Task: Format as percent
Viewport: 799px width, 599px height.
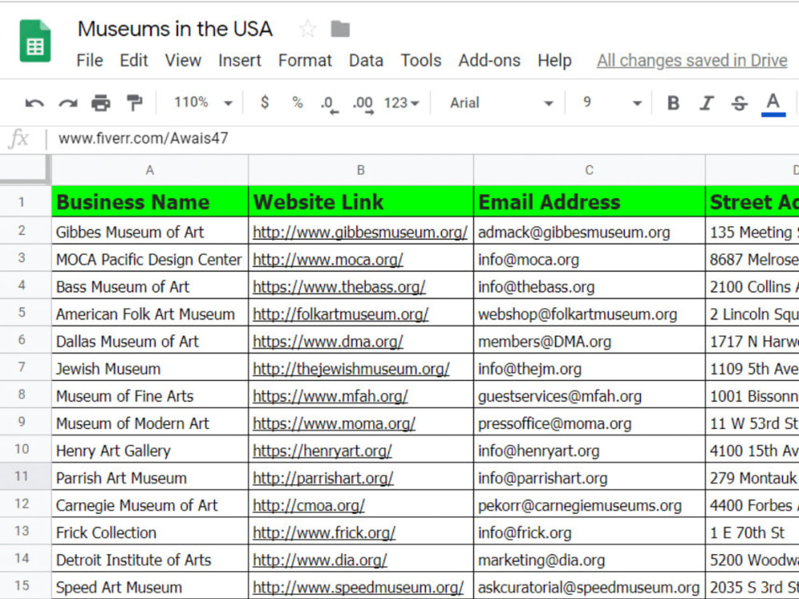Action: tap(297, 103)
